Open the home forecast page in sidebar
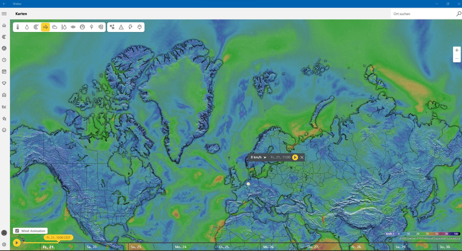This screenshot has height=251, width=462. (x=4, y=25)
